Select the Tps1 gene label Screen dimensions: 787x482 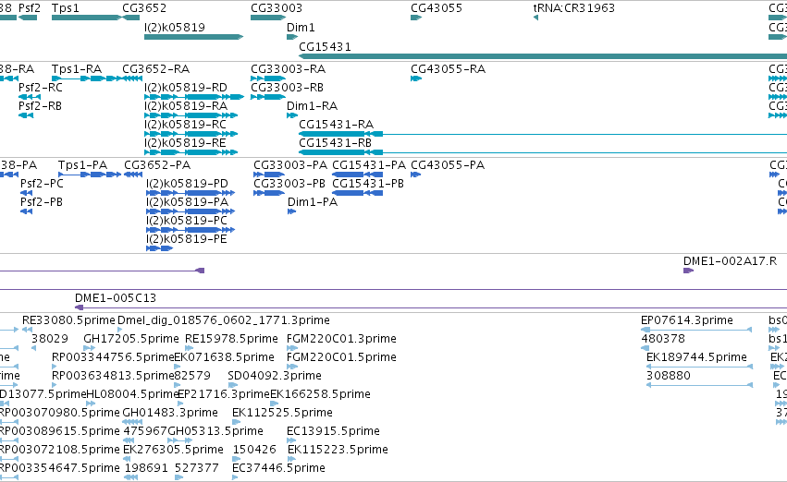pos(66,8)
